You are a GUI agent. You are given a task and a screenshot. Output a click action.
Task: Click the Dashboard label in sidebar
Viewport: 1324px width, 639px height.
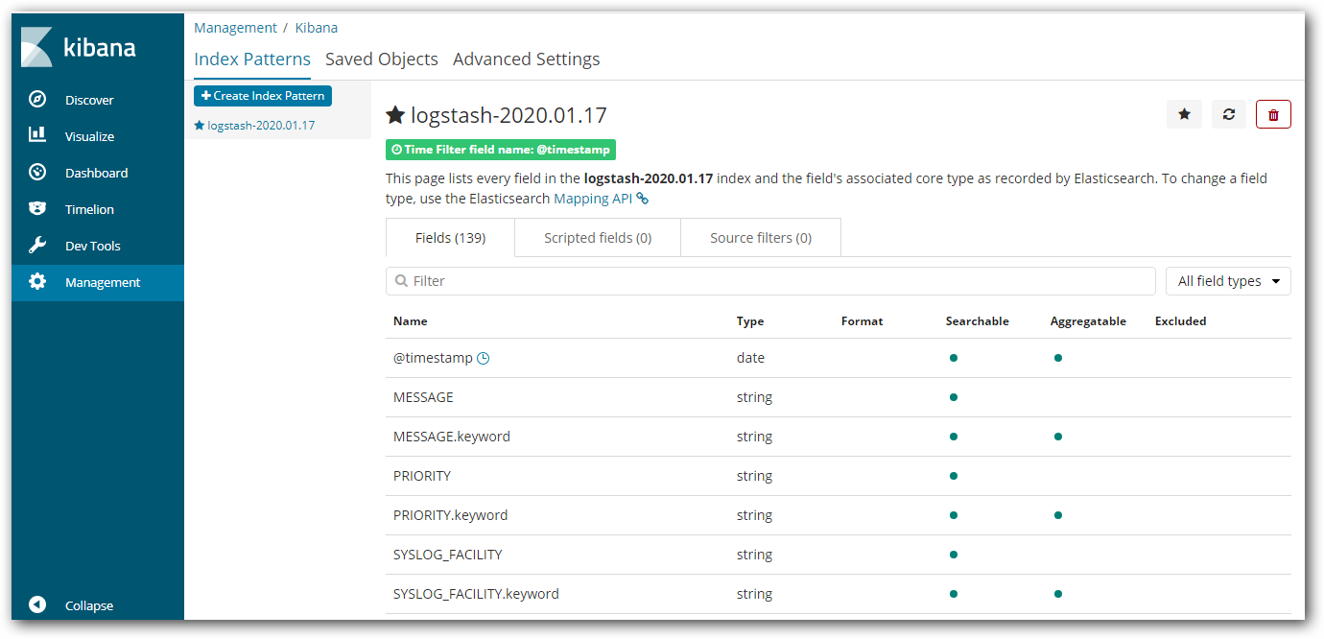[x=97, y=173]
